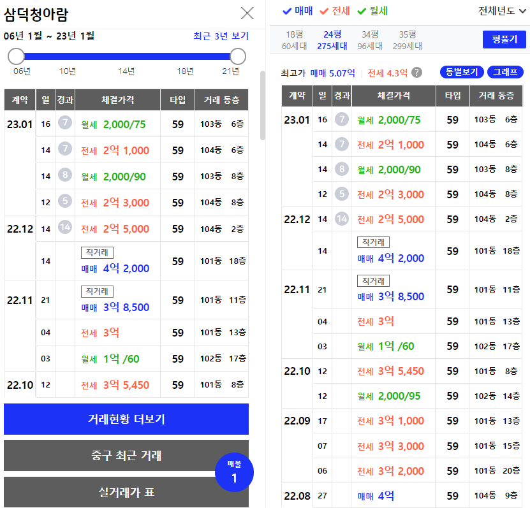Click 최근 3년 보기 link
530x508 pixels.
(x=221, y=36)
